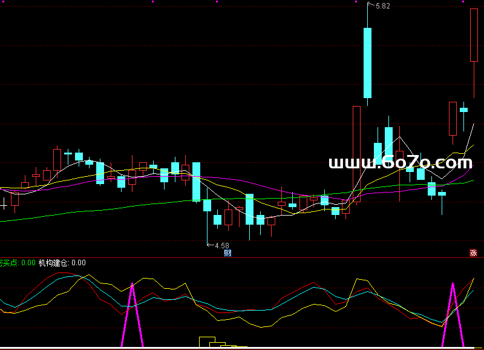484x350 pixels.
Task: Click the red hollow candle near right side
Action: 453,119
